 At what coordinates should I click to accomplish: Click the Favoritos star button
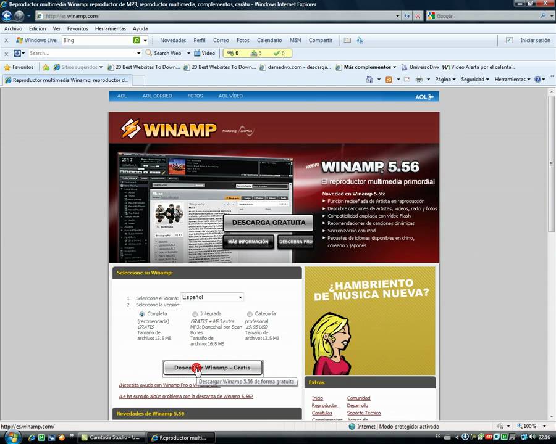19,67
